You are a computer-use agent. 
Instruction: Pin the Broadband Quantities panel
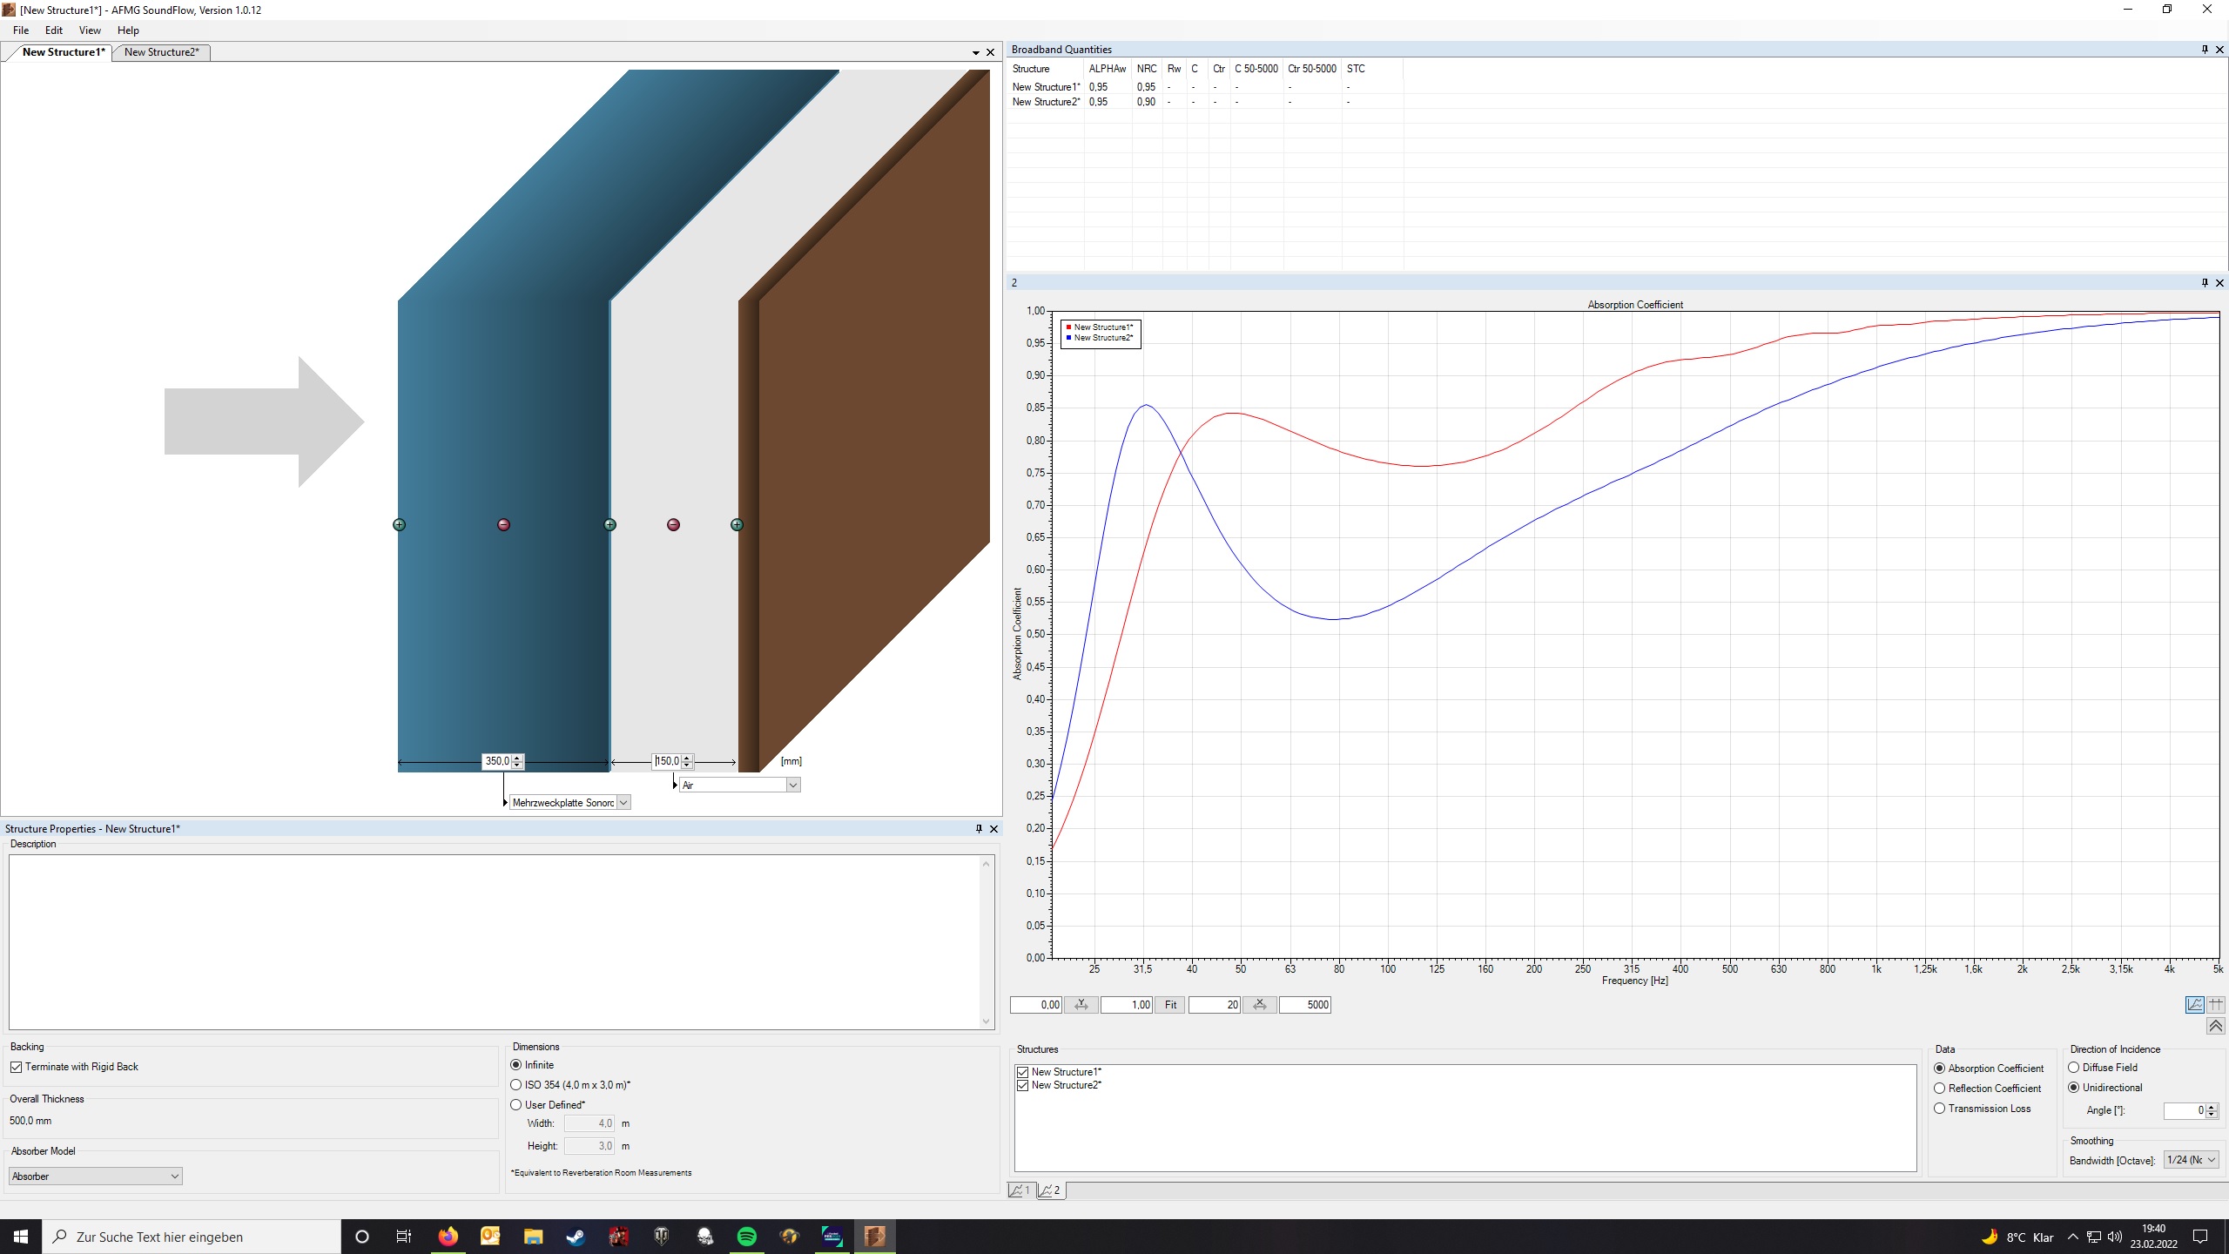[x=2205, y=50]
